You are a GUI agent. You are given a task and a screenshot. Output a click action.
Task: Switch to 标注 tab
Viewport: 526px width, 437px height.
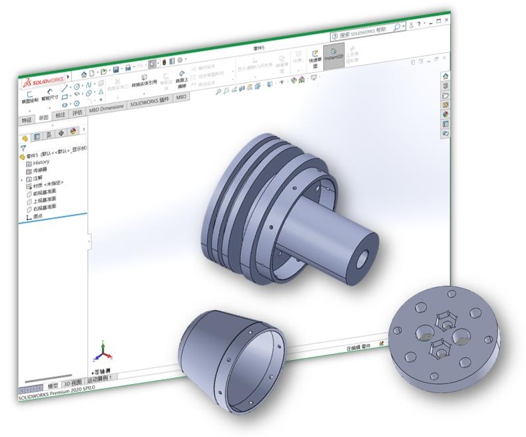(x=60, y=115)
